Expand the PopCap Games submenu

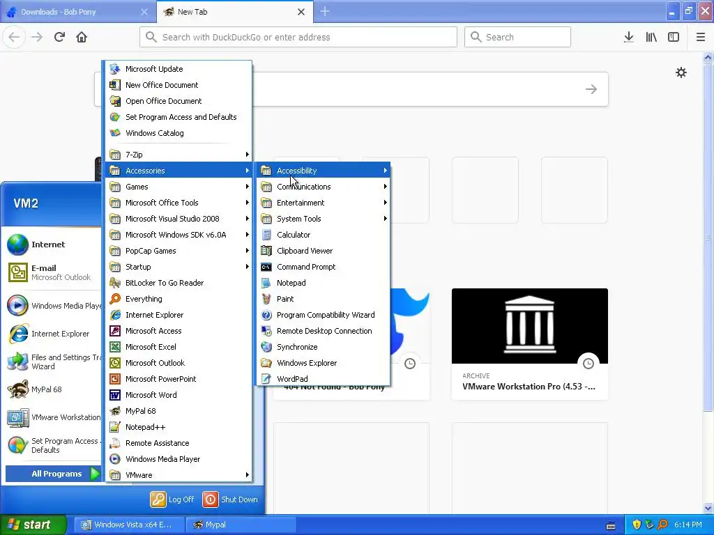178,251
